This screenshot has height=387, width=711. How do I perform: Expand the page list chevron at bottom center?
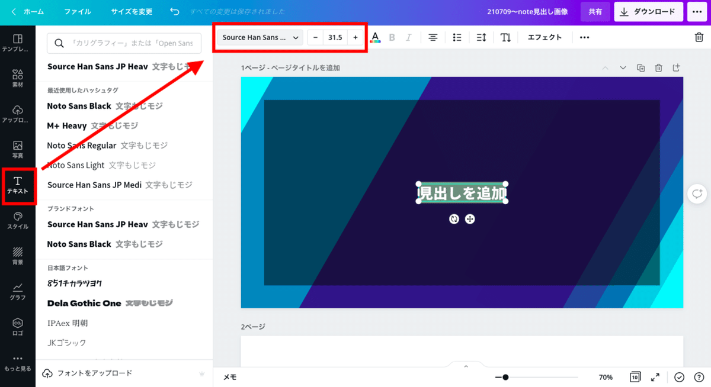(466, 366)
